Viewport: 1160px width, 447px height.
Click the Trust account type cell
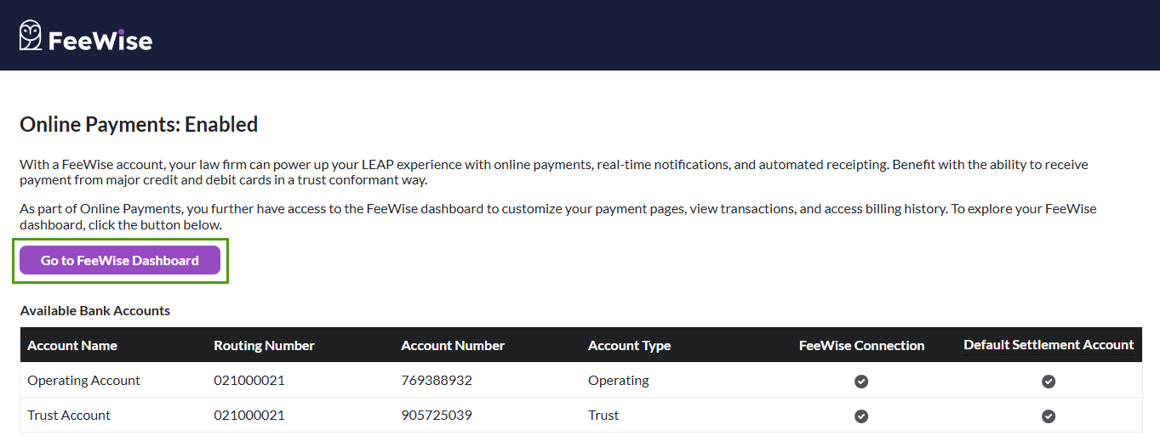(603, 416)
